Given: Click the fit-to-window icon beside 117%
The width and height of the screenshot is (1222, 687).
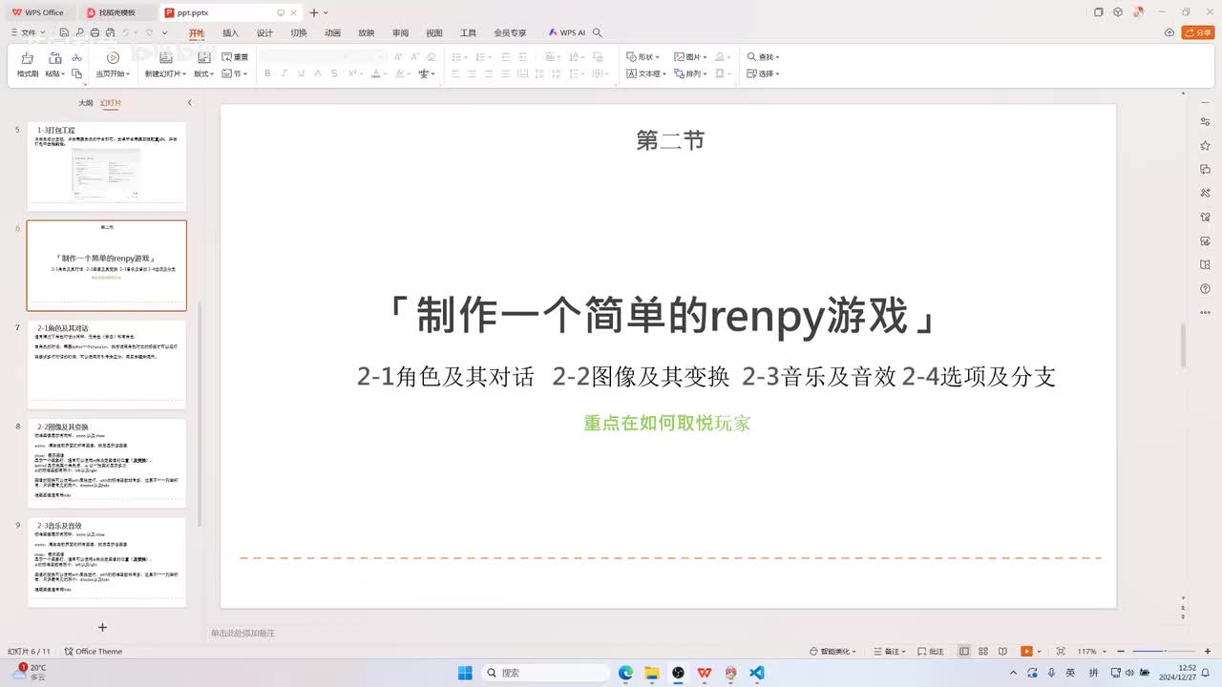Looking at the screenshot, I should 1061,651.
